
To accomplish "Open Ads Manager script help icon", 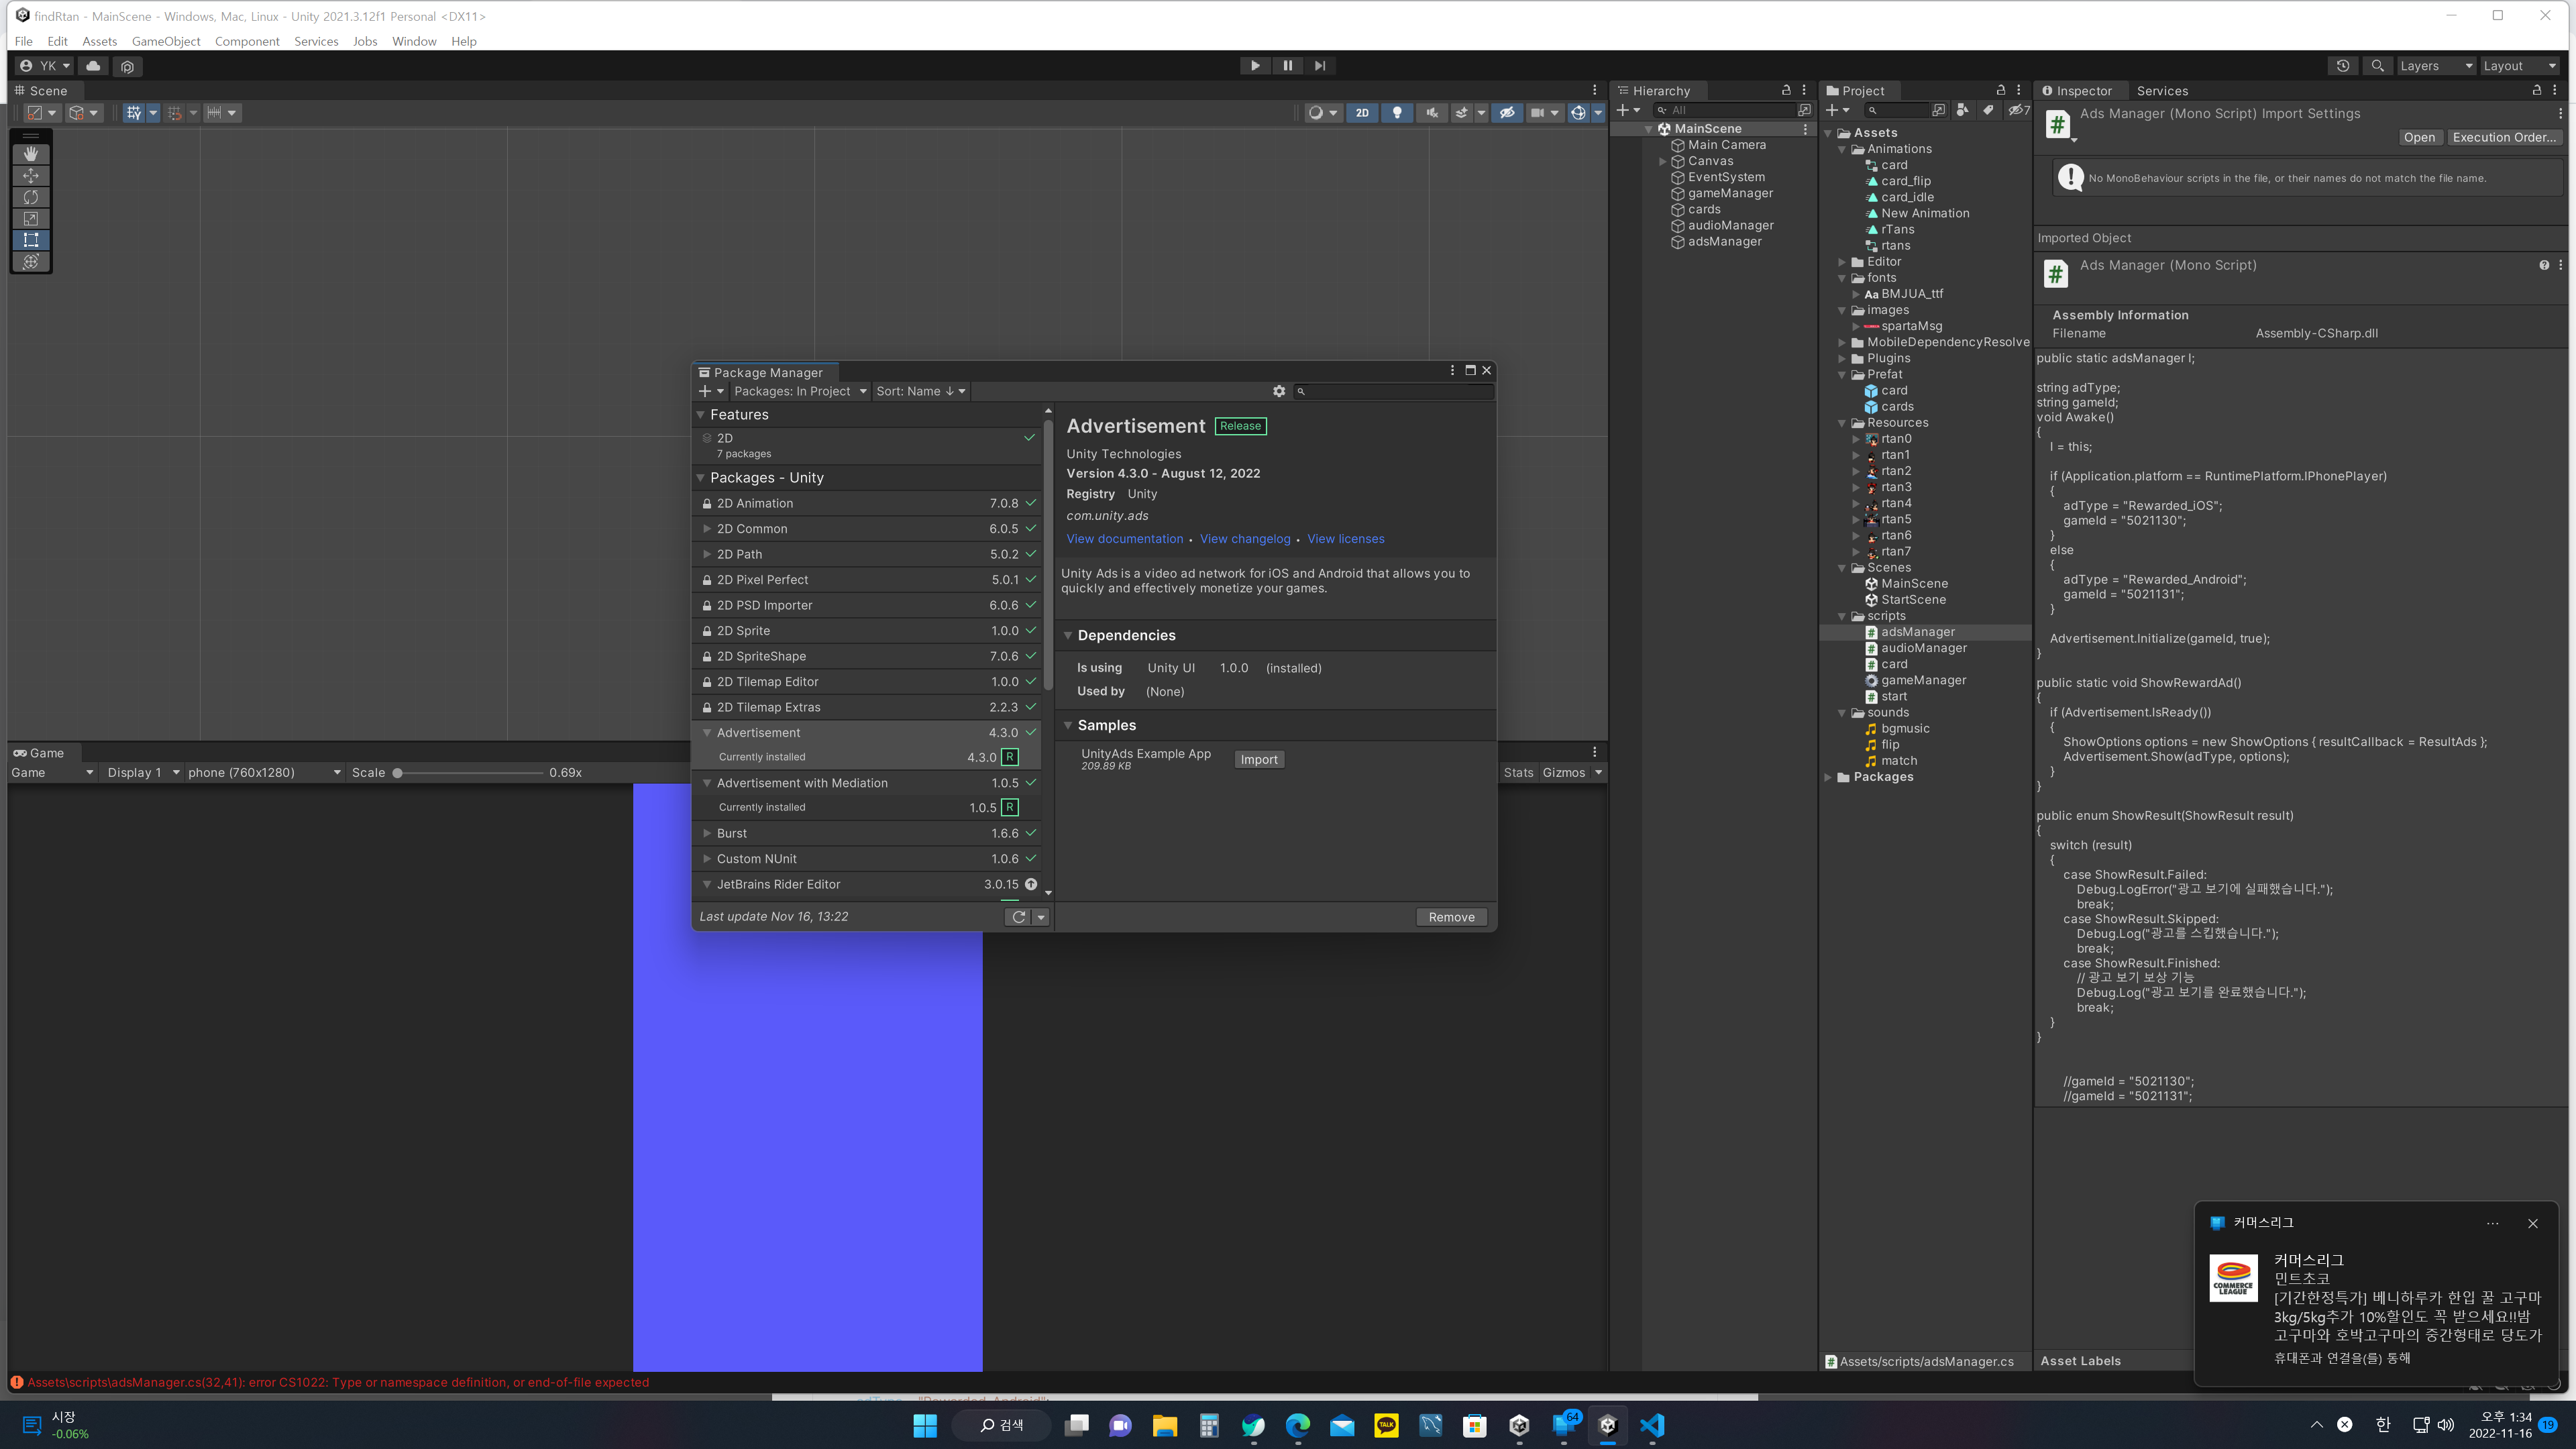I will click(2544, 265).
